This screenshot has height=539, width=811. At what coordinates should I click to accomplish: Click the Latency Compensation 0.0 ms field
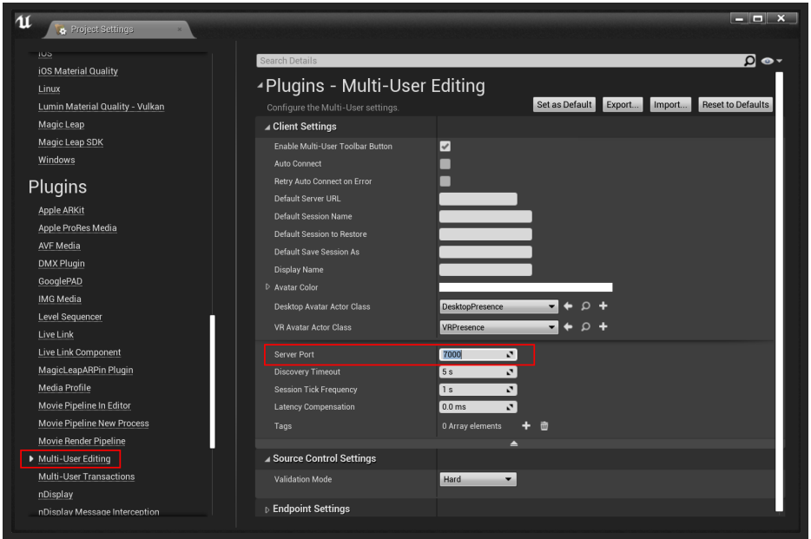click(x=478, y=407)
